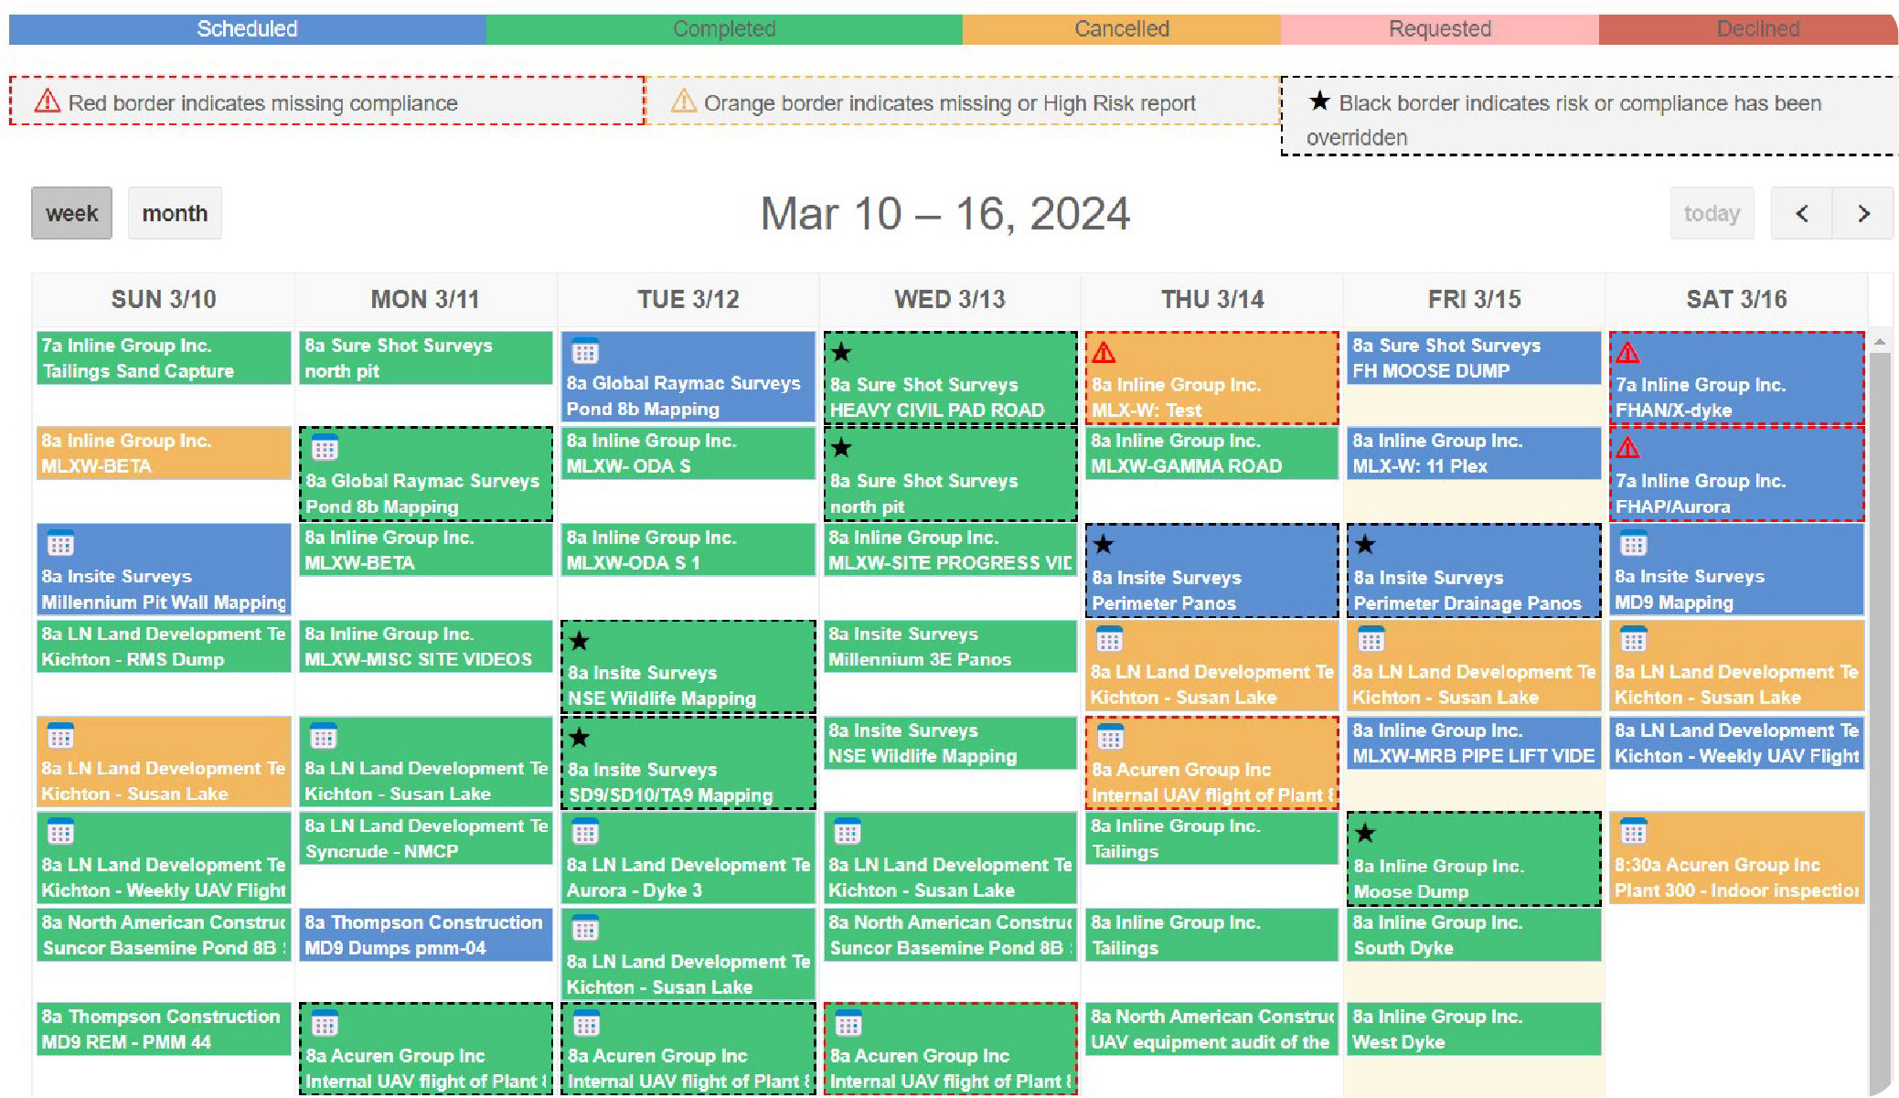Screen dimensions: 1899x1098
Task: Click calendar icon on Sunday Kichton - Susan Lake
Action: point(60,736)
